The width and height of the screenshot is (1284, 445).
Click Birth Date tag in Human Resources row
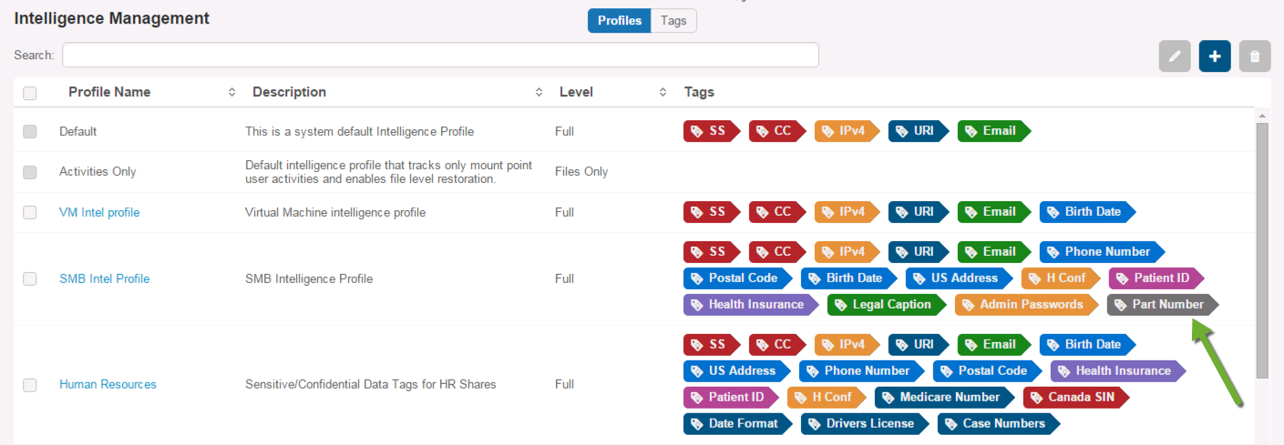point(1086,345)
